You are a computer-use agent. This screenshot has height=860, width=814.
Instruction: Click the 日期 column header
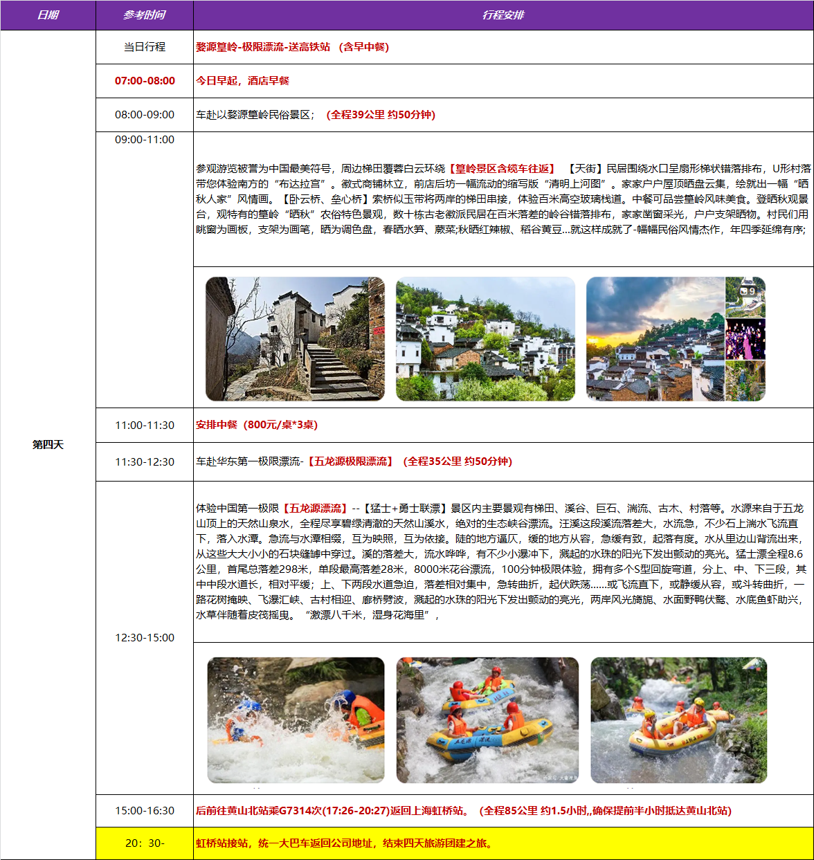[48, 15]
